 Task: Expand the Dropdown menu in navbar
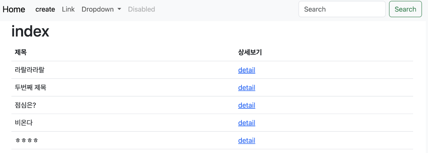[101, 9]
